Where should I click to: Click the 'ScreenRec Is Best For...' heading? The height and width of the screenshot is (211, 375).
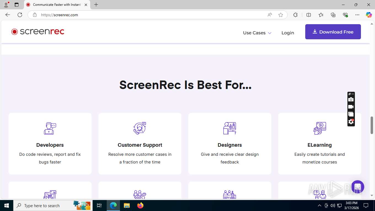coord(185,85)
